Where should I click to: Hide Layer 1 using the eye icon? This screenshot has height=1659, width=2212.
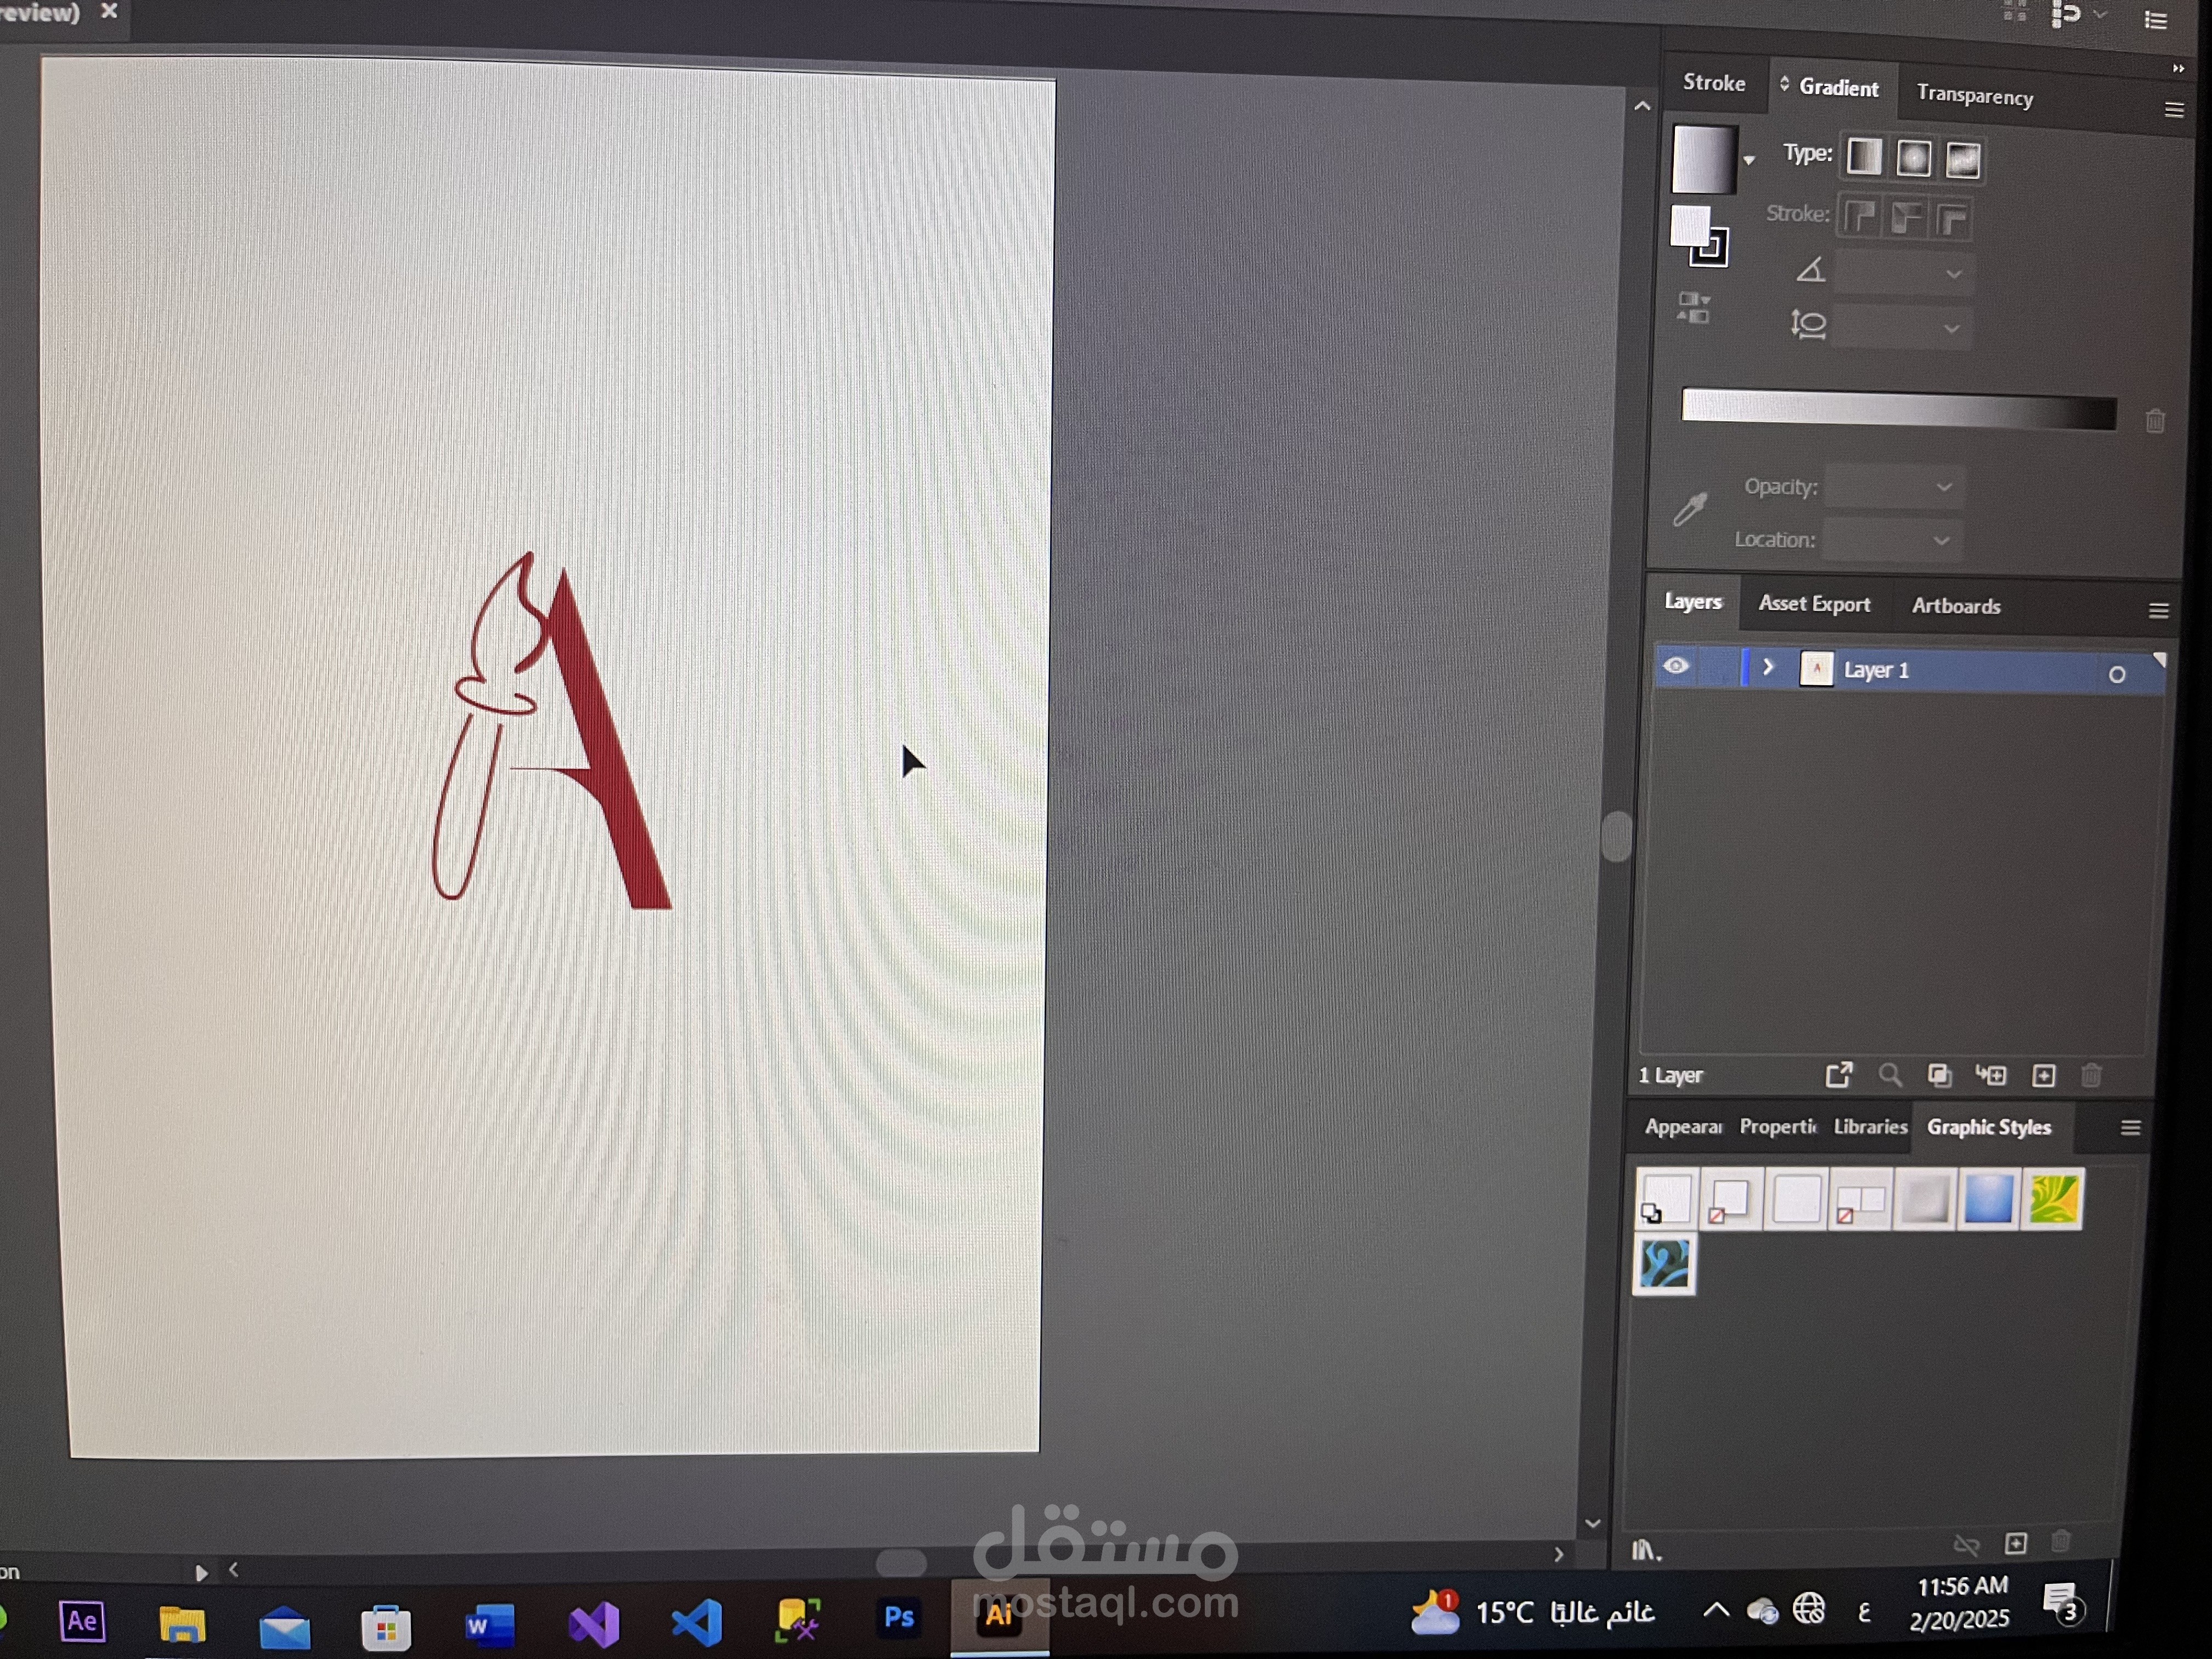(x=1676, y=666)
